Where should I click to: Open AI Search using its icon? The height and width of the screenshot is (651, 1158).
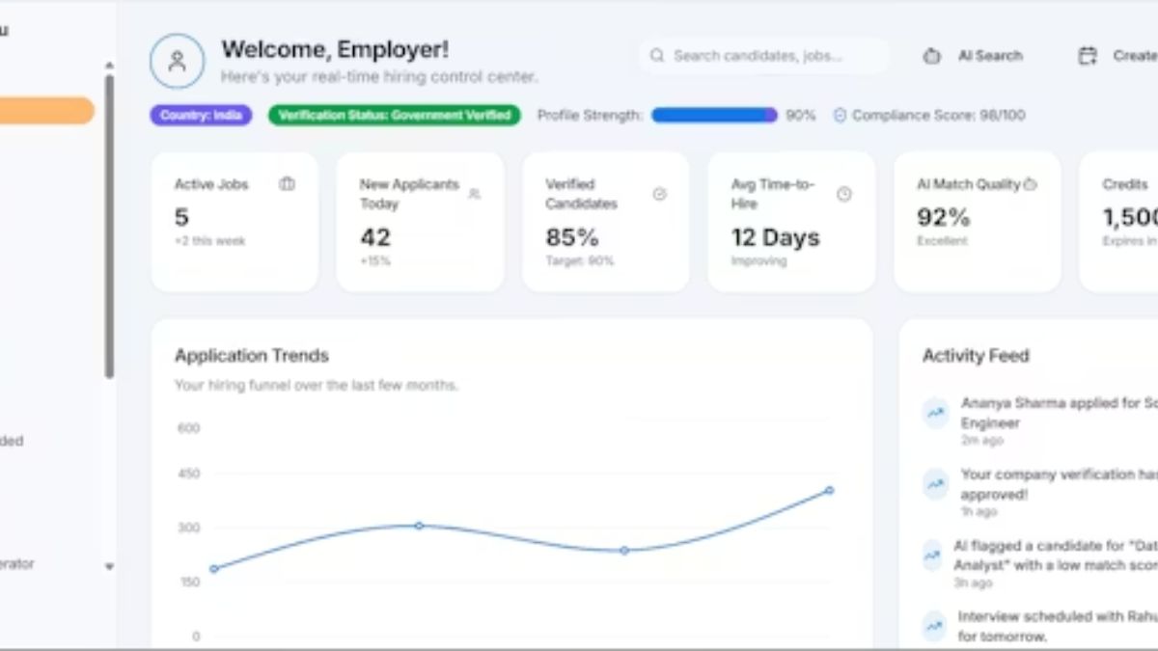(931, 56)
